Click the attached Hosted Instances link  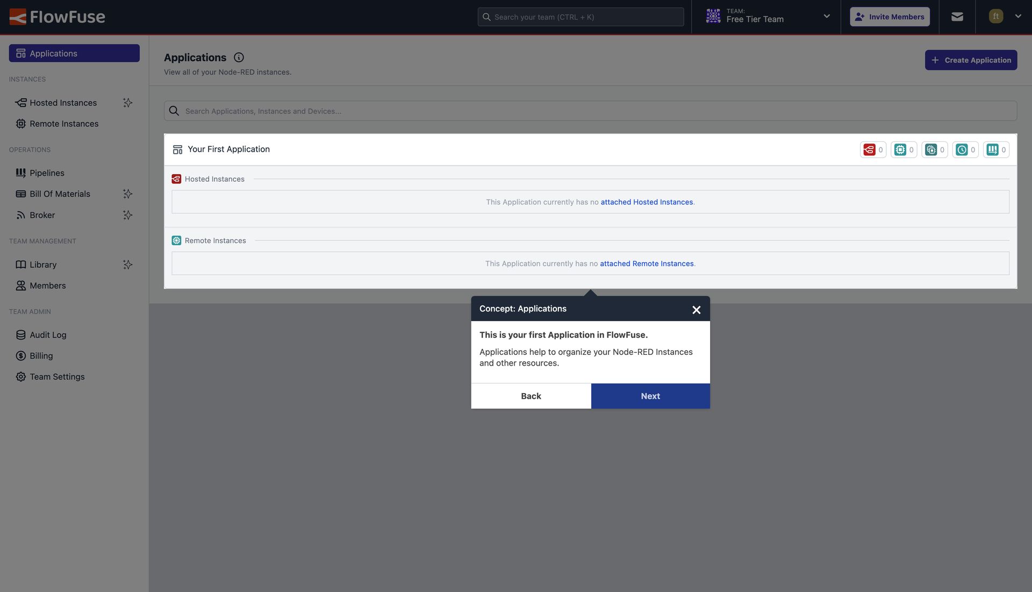click(x=647, y=201)
